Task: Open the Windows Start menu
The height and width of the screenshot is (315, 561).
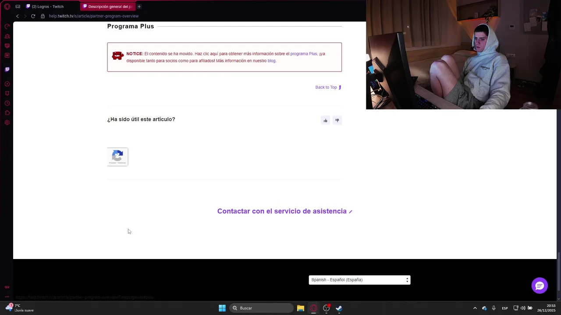Action: pos(222,308)
